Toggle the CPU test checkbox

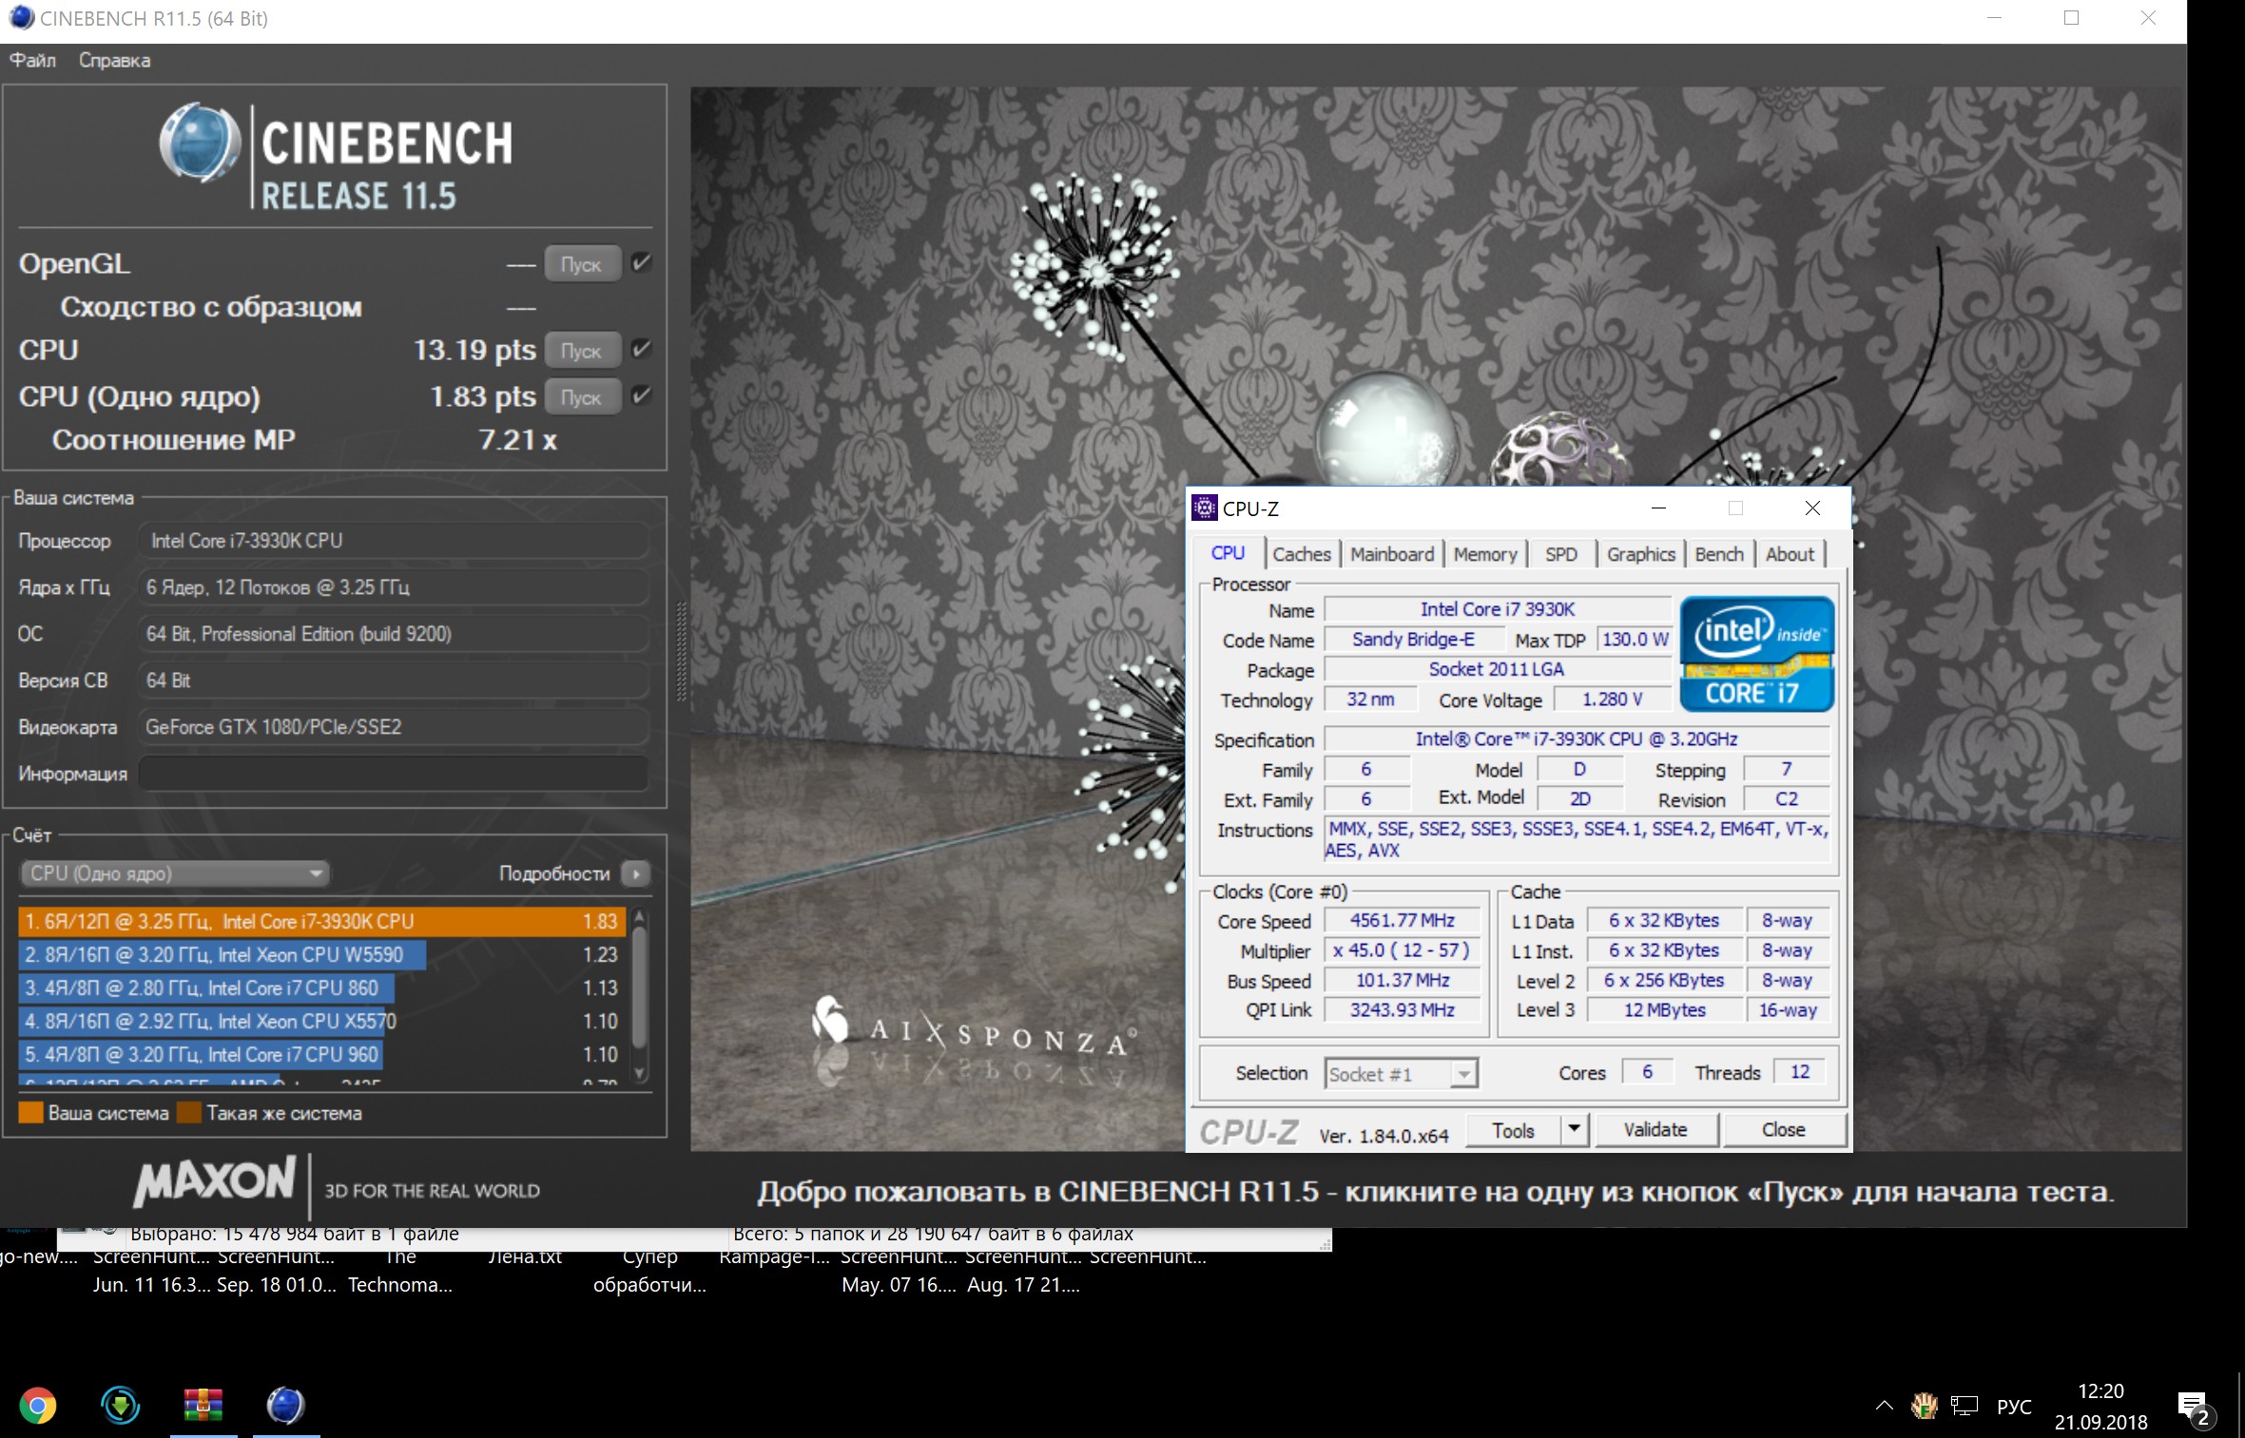click(642, 350)
